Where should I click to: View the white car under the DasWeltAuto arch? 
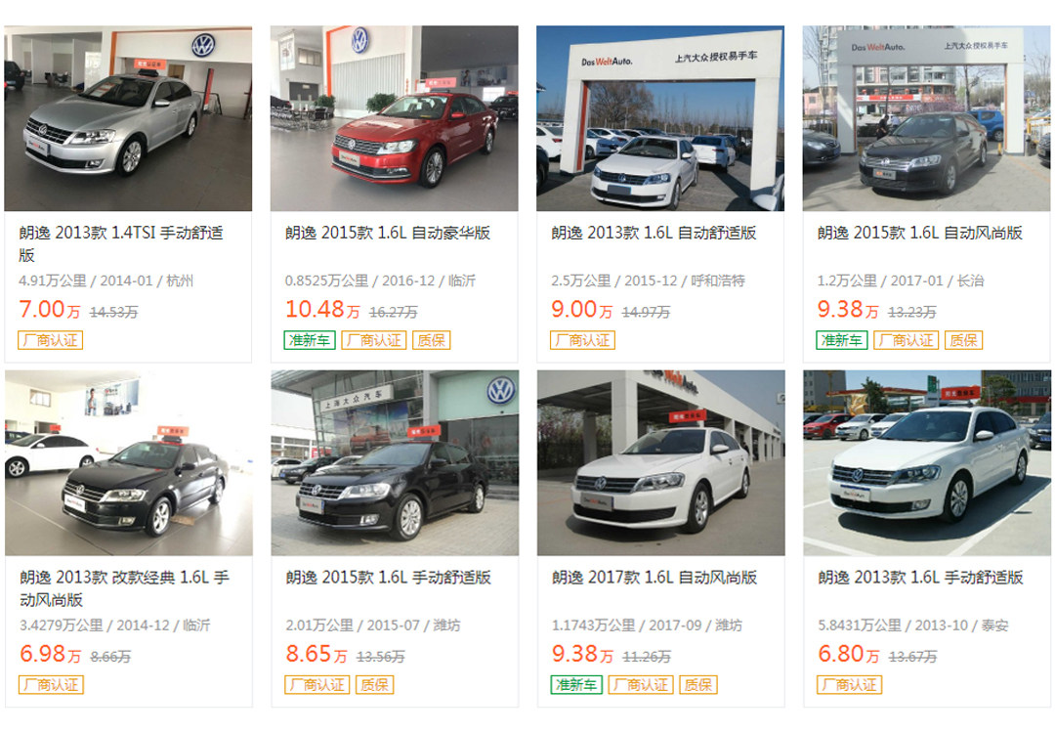(660, 118)
